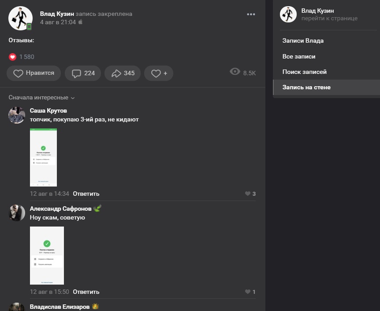Open Влад Кузин's post author avatar
The image size is (380, 311).
pyautogui.click(x=20, y=18)
